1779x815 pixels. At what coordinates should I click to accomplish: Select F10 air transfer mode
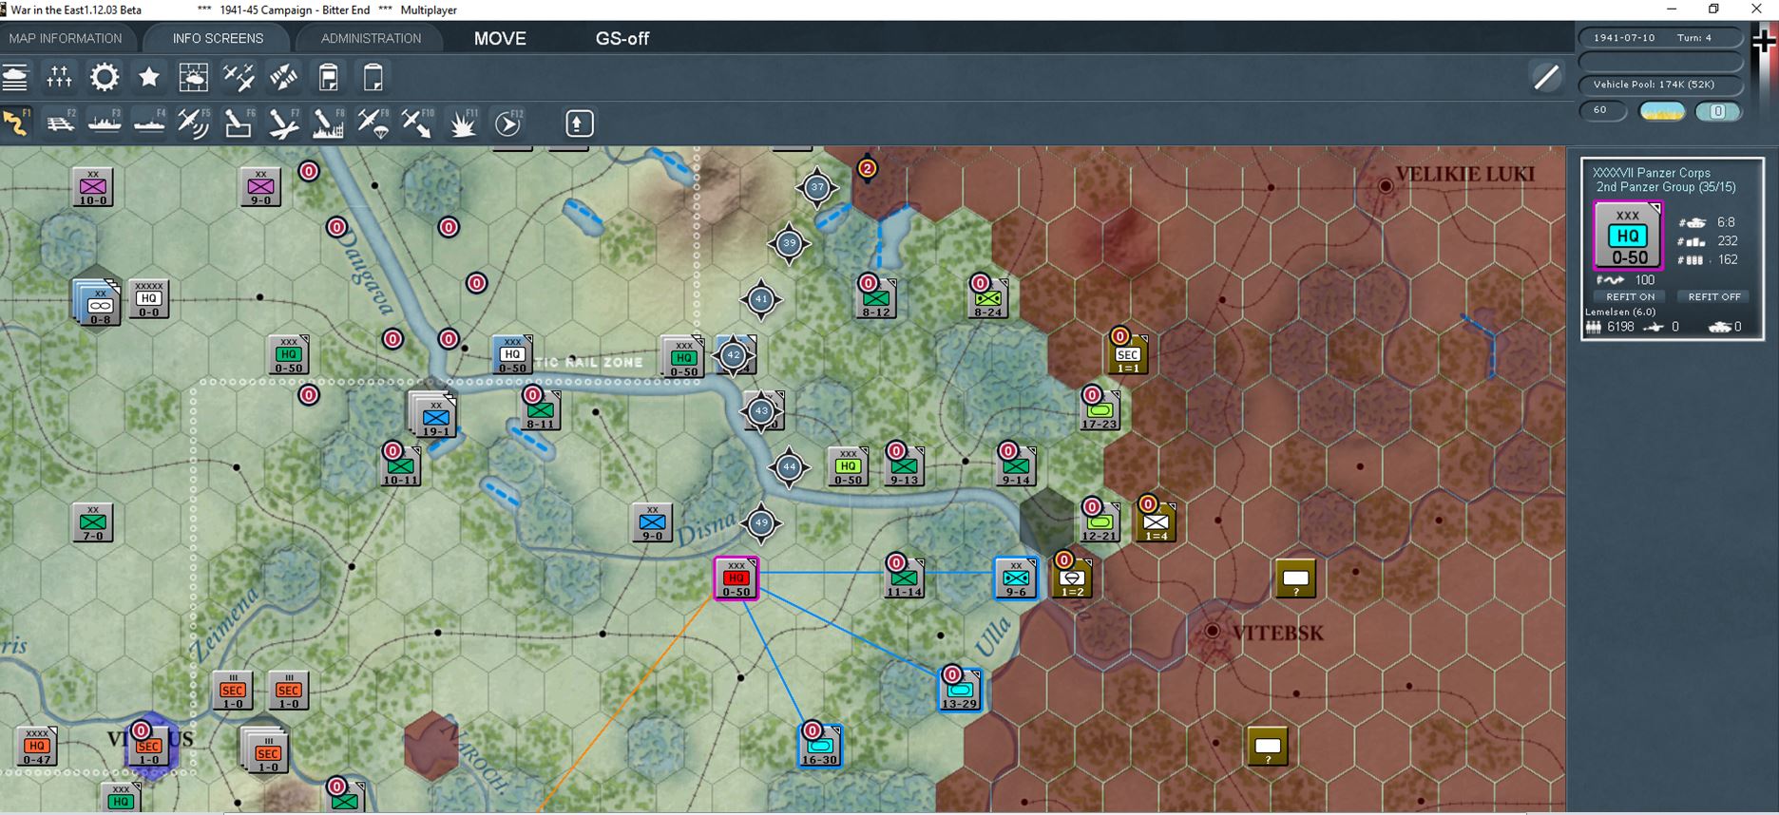(417, 123)
